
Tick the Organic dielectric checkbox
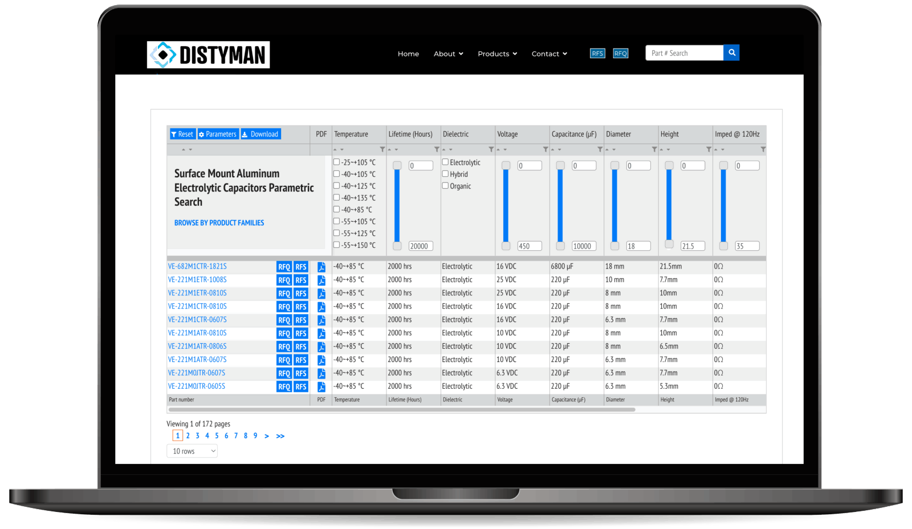[x=445, y=186]
